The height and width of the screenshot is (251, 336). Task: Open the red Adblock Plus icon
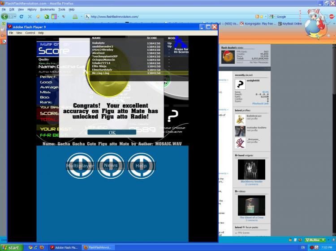(x=332, y=17)
